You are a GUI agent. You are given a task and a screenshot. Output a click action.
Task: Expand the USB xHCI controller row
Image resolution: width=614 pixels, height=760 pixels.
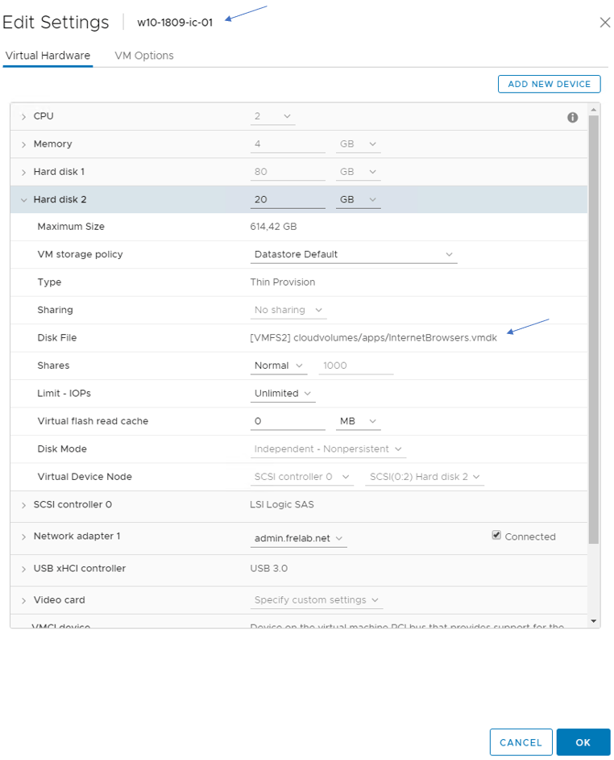tap(23, 569)
